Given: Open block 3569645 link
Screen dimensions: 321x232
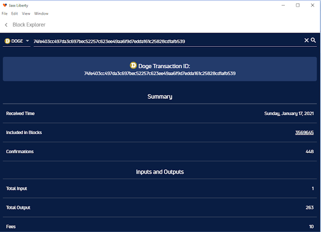Looking at the screenshot, I should (304, 133).
